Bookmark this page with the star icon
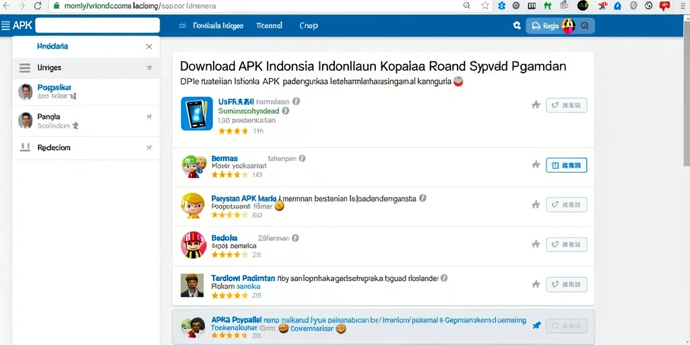Viewport: 690px width, 345px height. (x=485, y=5)
